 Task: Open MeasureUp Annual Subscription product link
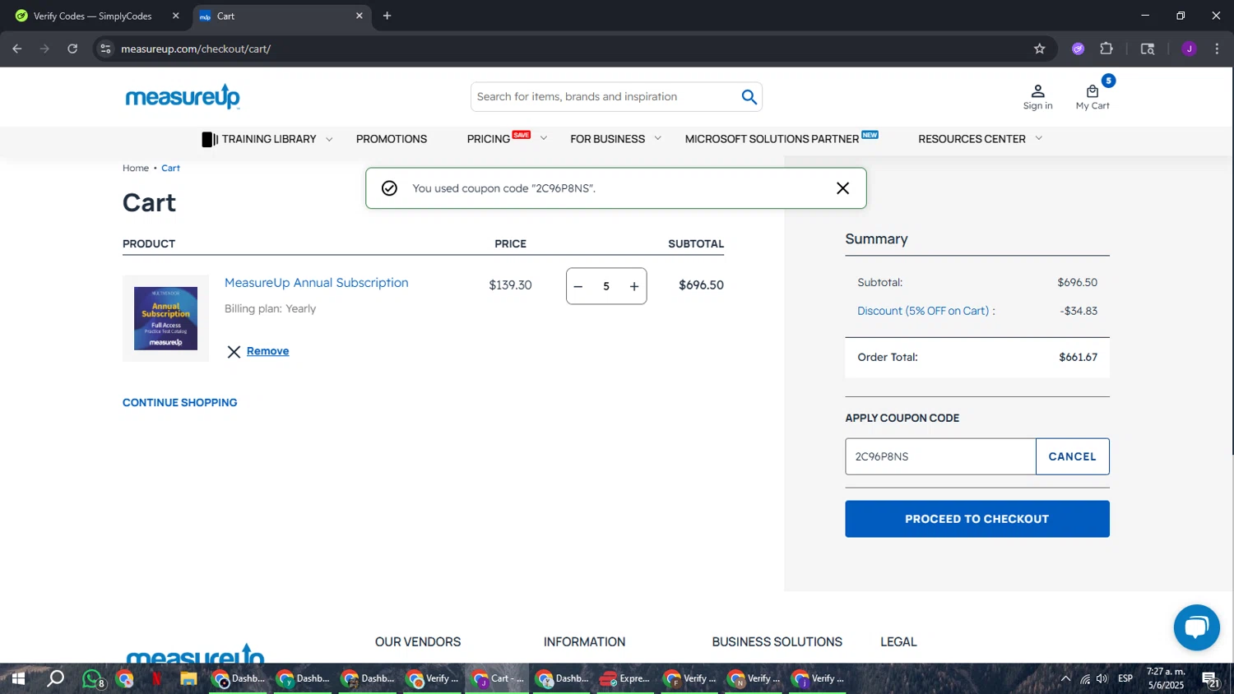317,283
